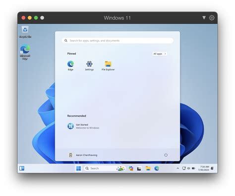The height and width of the screenshot is (196, 235).
Task: Show hidden icons in system tray
Action: [178, 168]
